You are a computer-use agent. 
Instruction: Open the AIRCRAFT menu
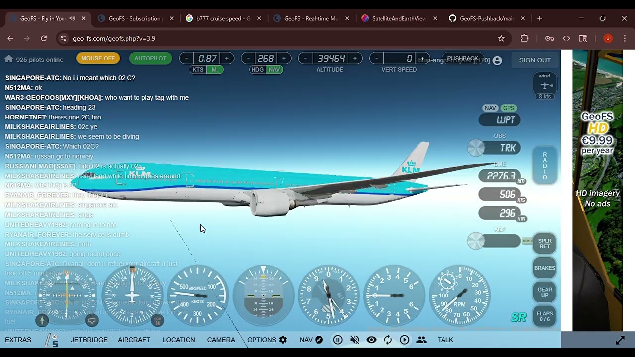pyautogui.click(x=134, y=340)
